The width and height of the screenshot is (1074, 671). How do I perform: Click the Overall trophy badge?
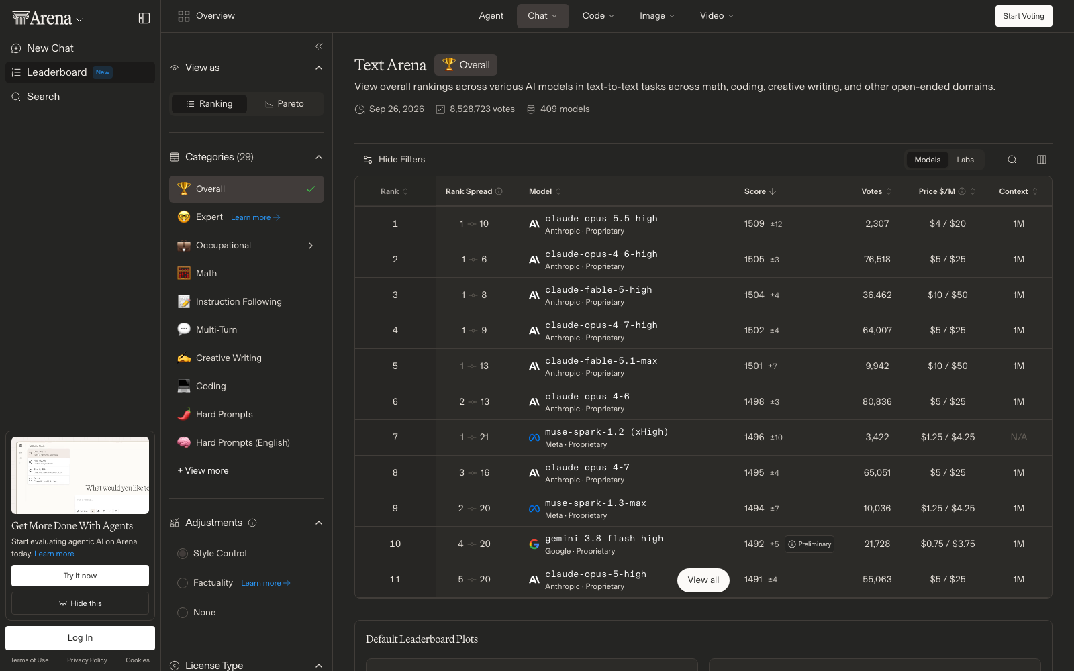tap(466, 65)
